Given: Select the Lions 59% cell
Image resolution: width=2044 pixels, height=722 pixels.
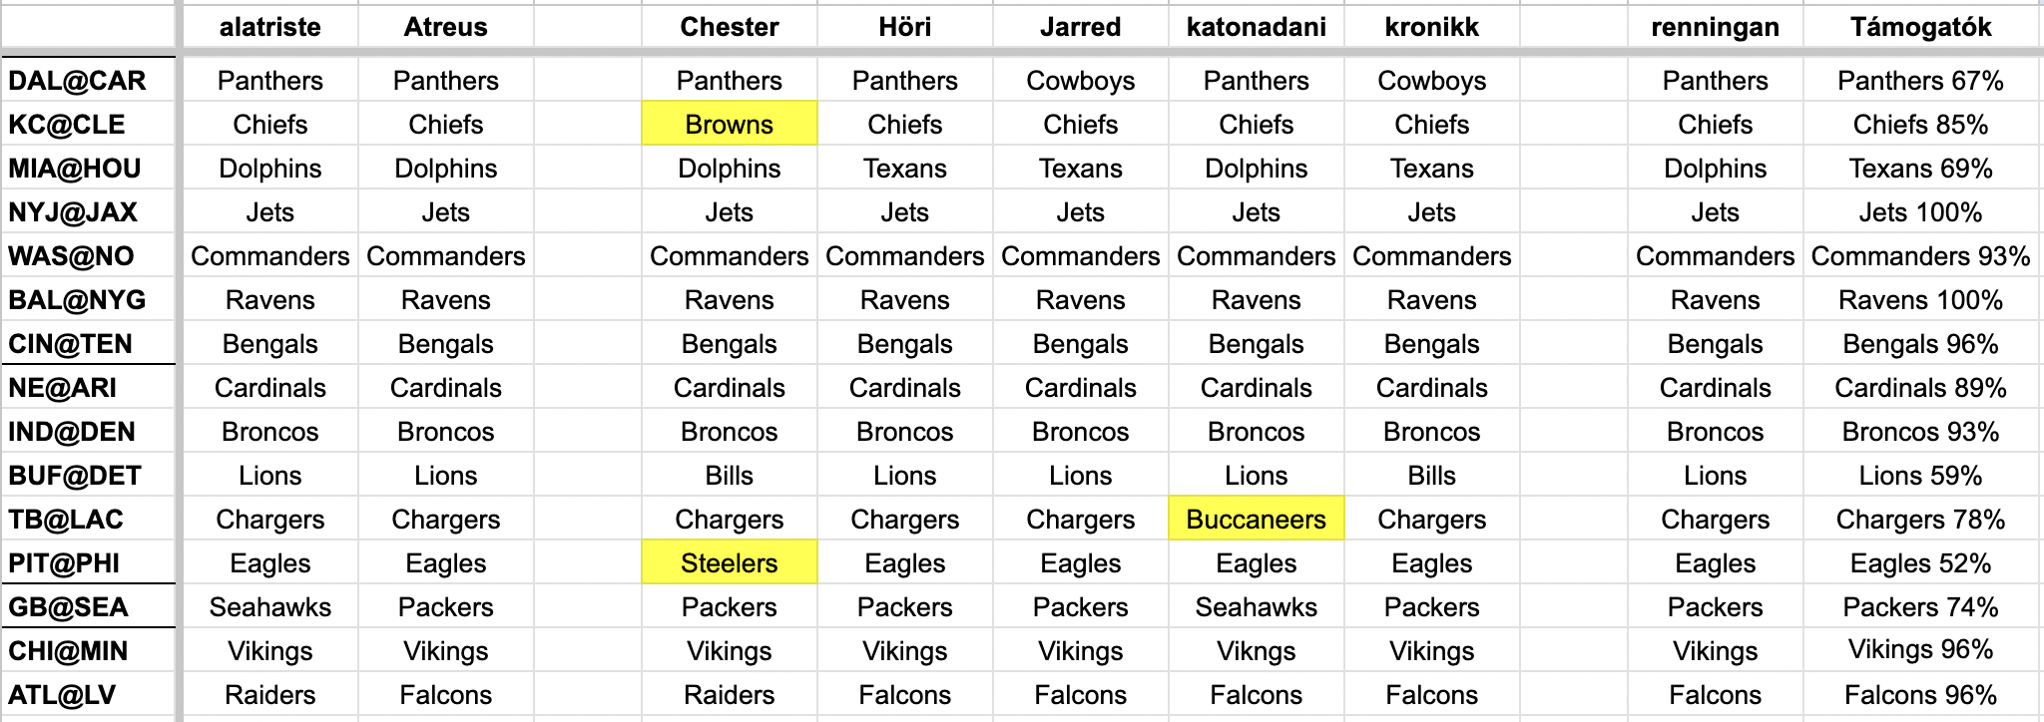Looking at the screenshot, I should coord(1920,476).
